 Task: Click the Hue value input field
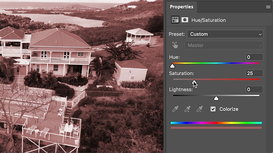tap(254, 57)
